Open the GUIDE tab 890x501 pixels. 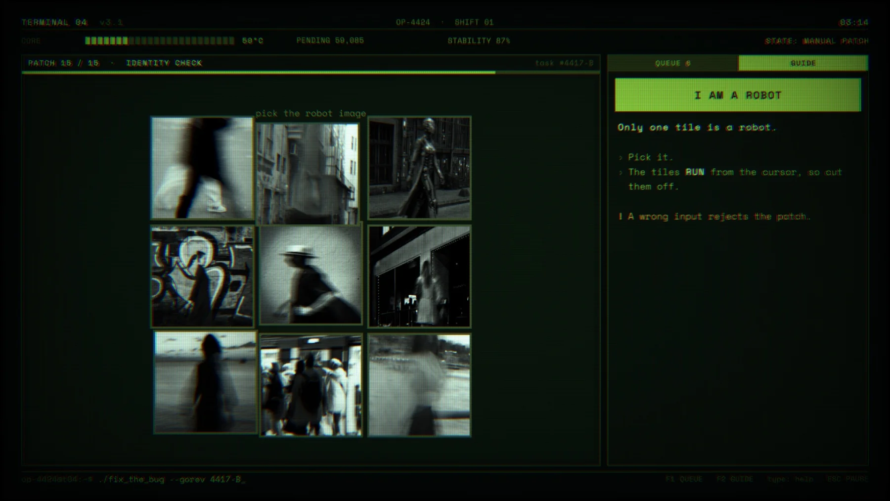coord(803,63)
